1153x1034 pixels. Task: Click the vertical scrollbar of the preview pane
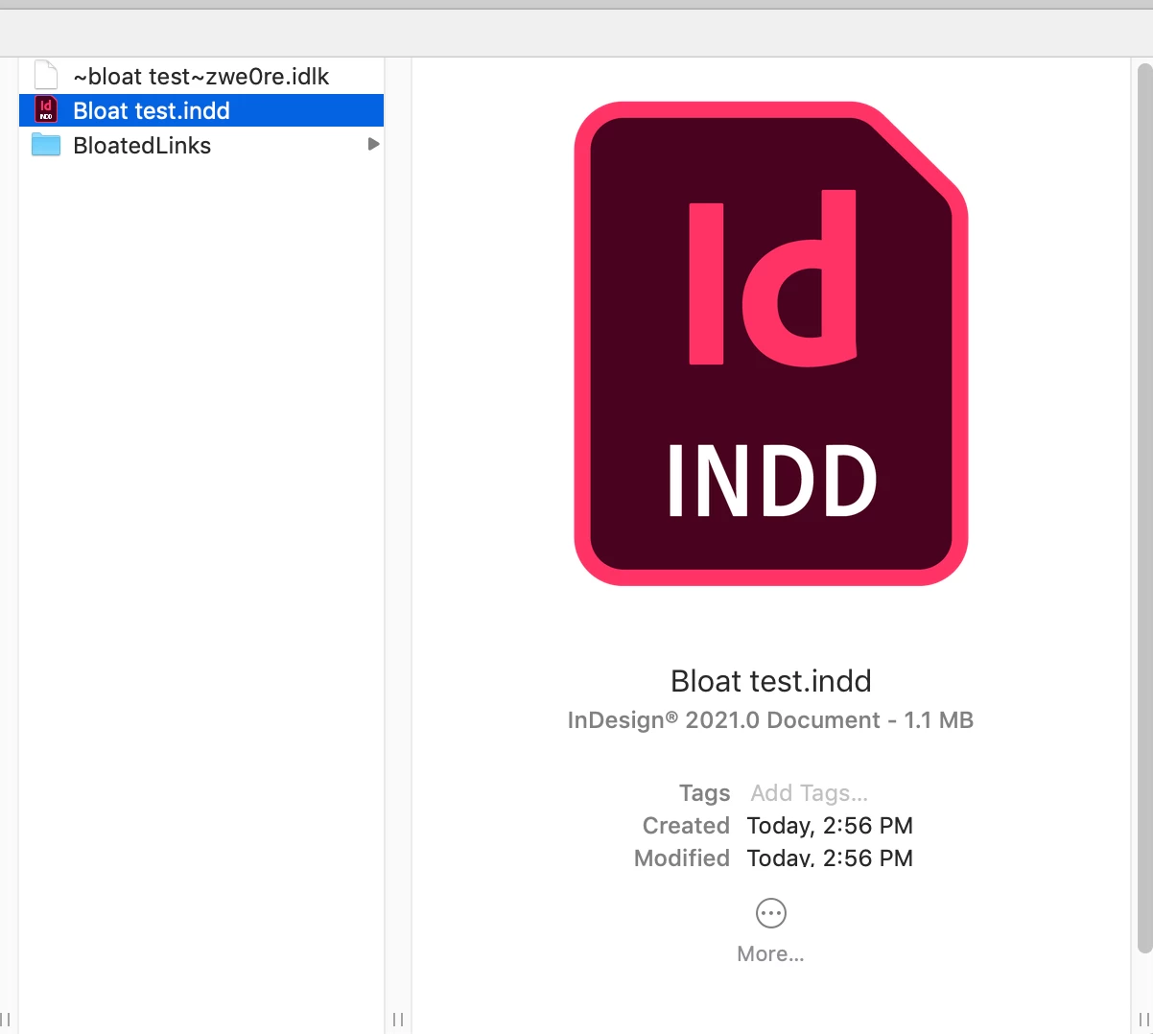pyautogui.click(x=1143, y=508)
